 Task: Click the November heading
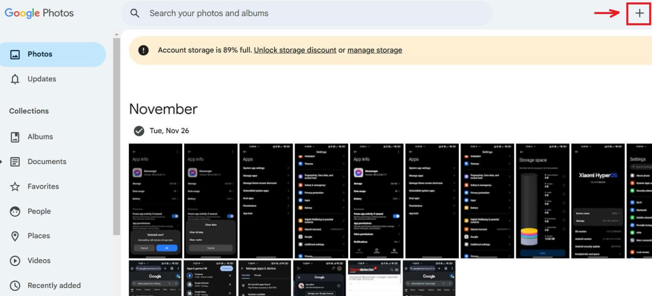pos(163,109)
